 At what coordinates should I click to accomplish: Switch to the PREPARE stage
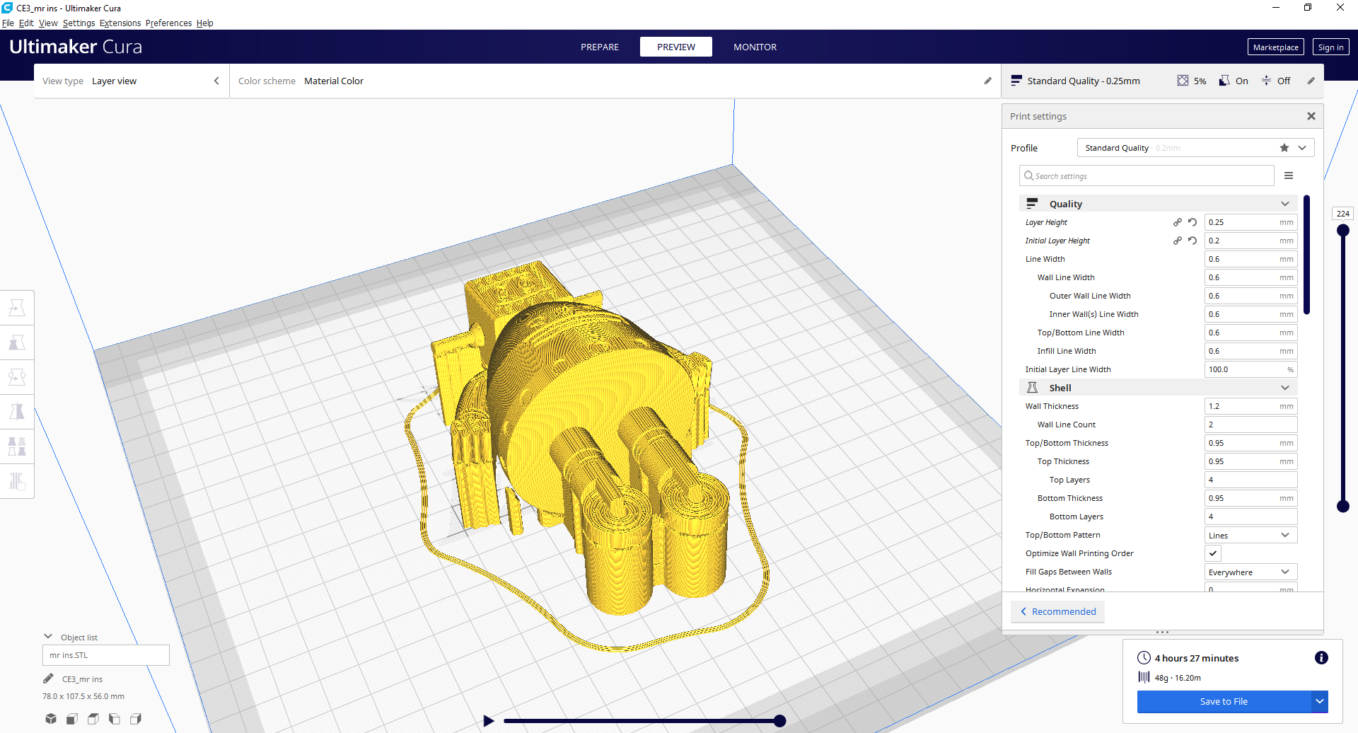pyautogui.click(x=600, y=47)
